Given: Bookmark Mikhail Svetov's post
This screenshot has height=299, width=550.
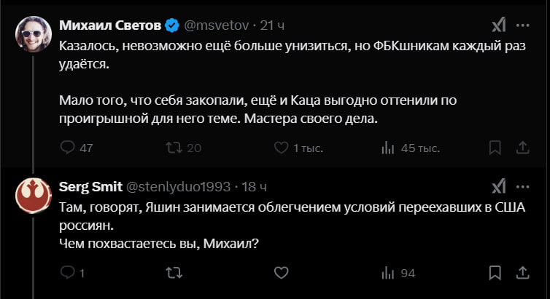Looking at the screenshot, I should click(x=495, y=148).
